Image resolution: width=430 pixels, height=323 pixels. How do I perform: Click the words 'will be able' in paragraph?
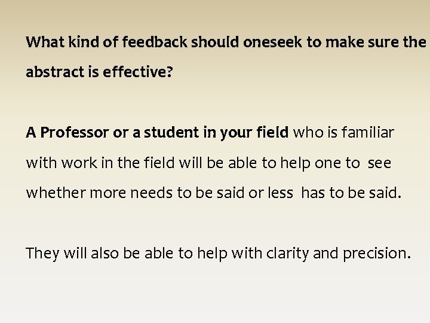[x=218, y=163]
